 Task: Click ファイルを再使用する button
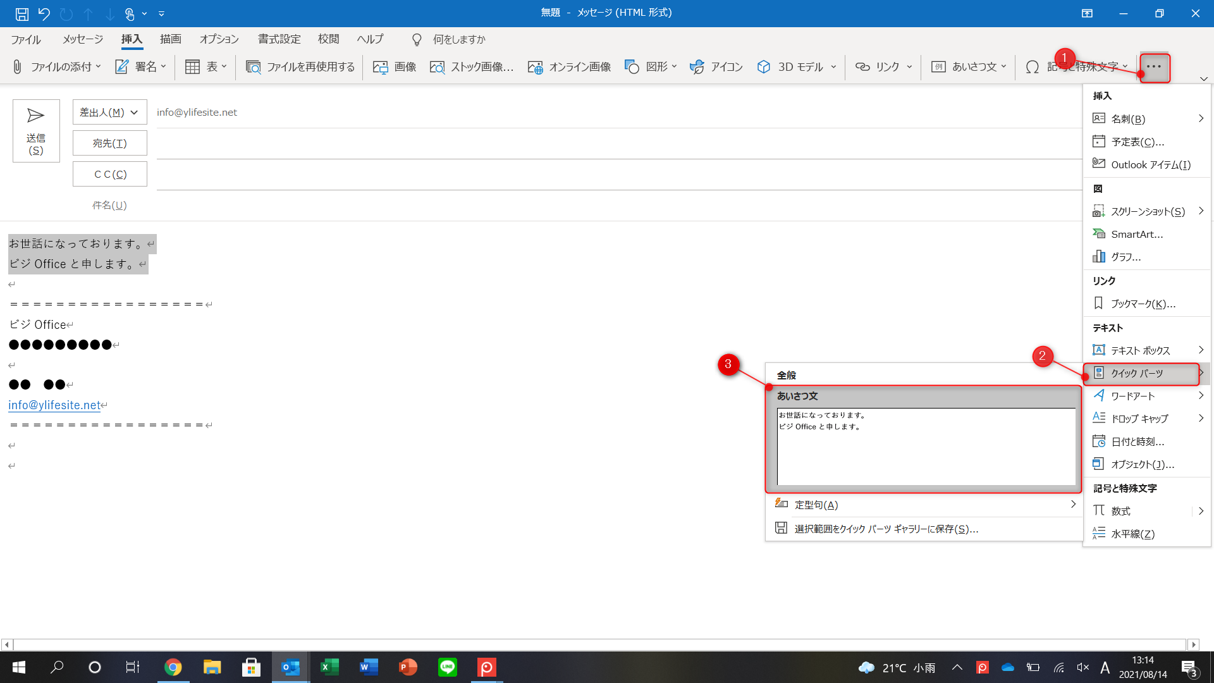(x=300, y=66)
